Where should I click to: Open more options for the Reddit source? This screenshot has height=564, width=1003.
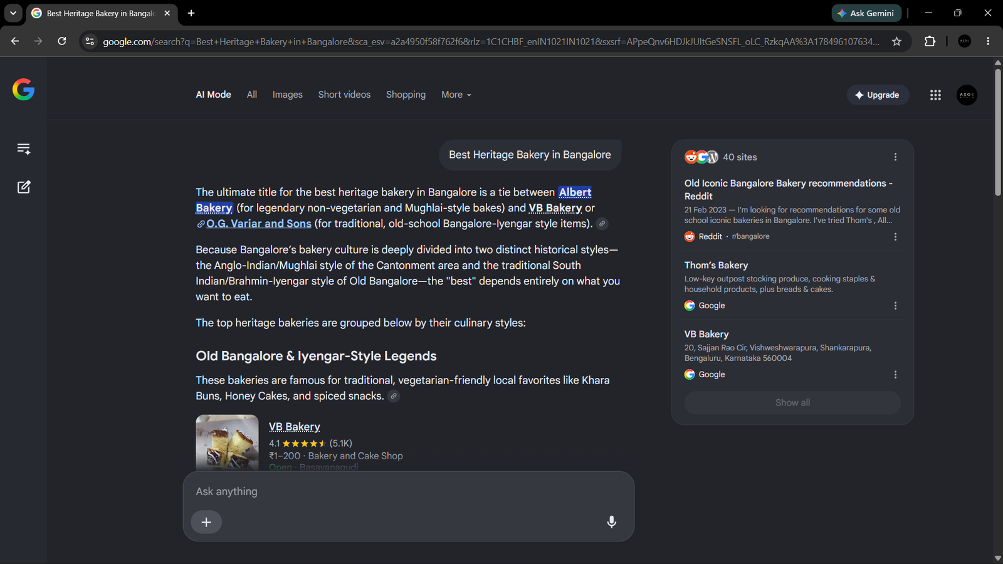tap(895, 237)
